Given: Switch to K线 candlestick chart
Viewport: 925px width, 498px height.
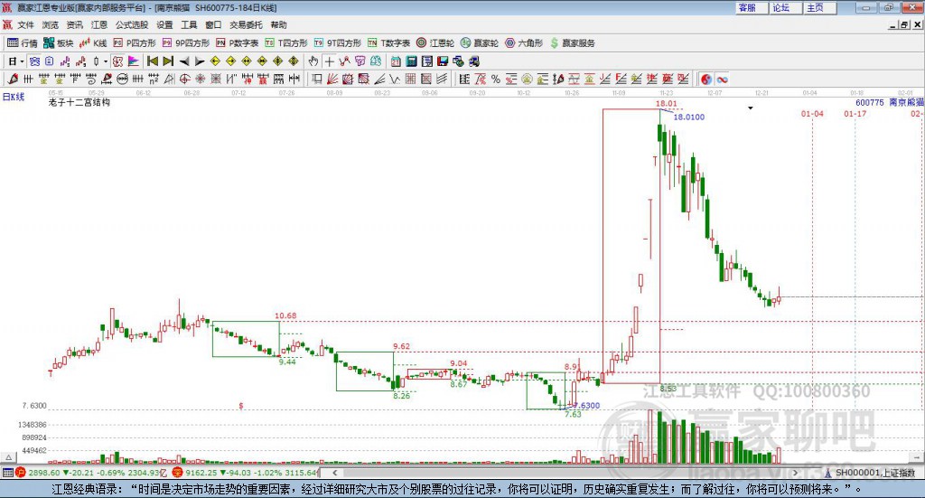Looking at the screenshot, I should tap(93, 43).
